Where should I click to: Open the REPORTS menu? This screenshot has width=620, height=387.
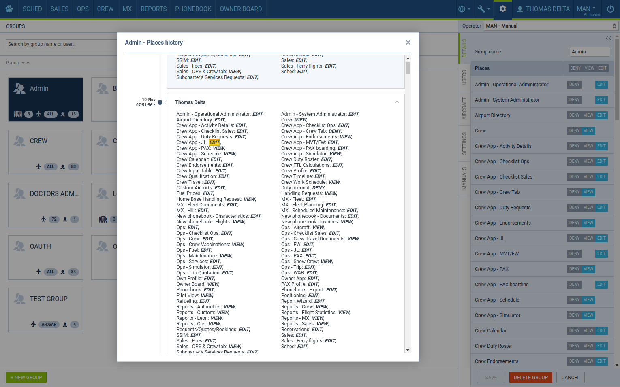(154, 9)
